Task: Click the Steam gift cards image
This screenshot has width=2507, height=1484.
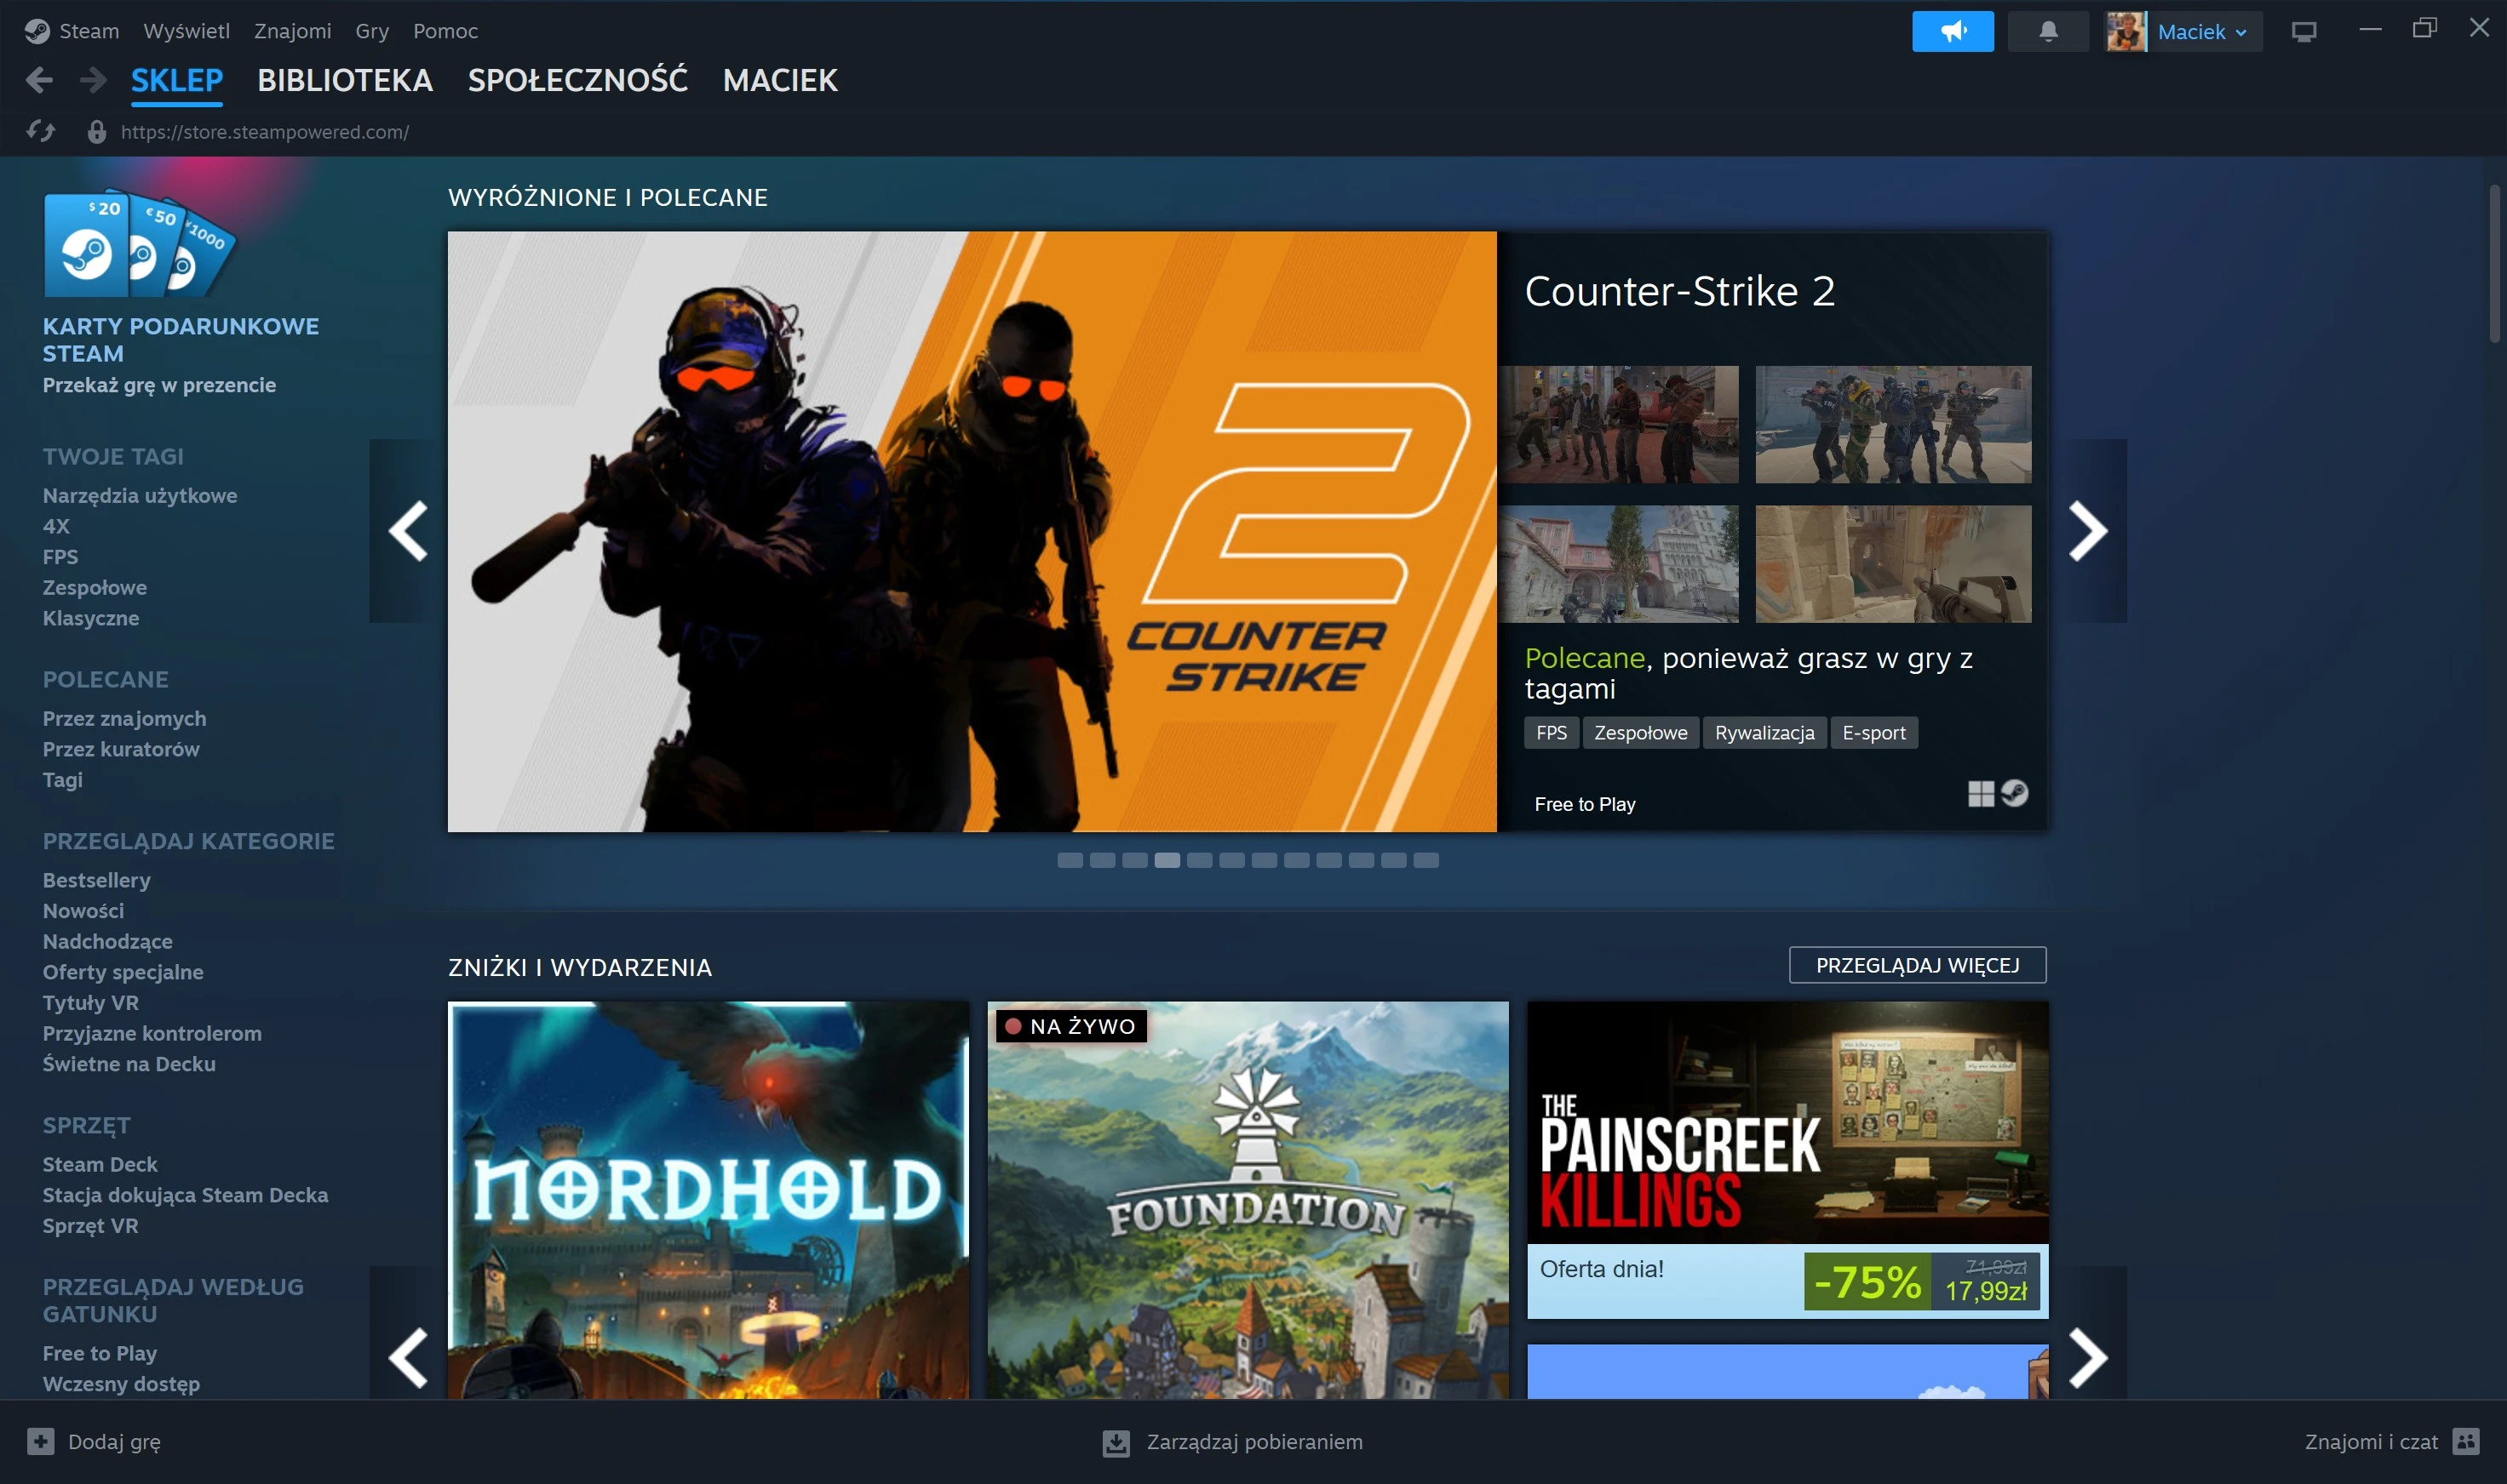Action: (x=139, y=244)
